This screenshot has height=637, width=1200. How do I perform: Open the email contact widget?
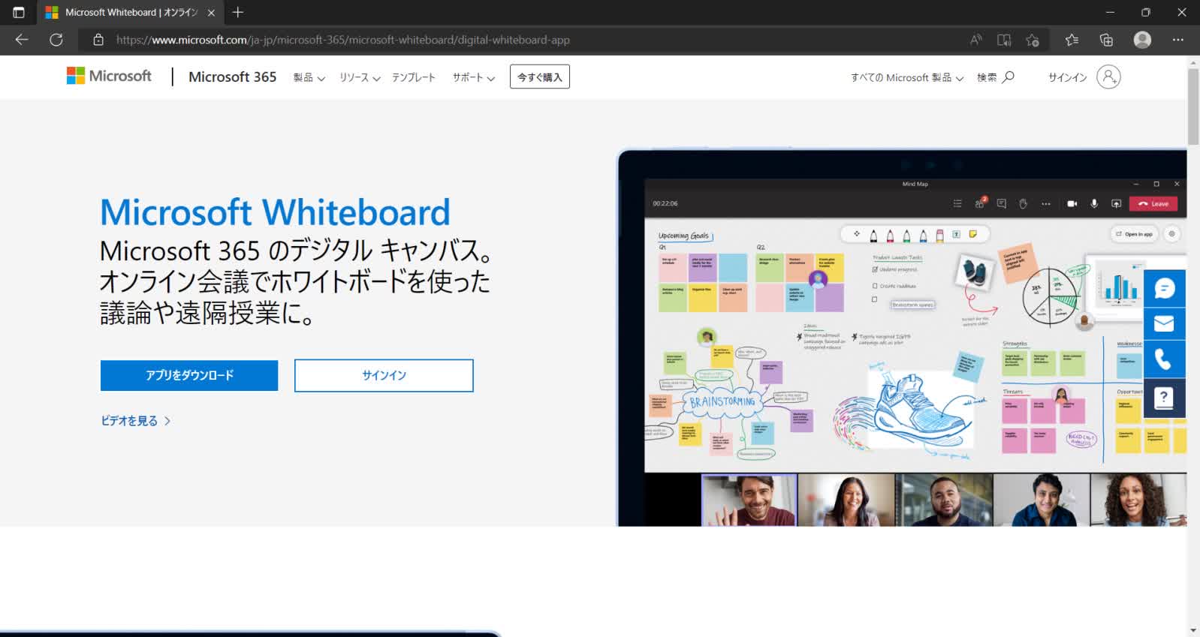point(1164,323)
